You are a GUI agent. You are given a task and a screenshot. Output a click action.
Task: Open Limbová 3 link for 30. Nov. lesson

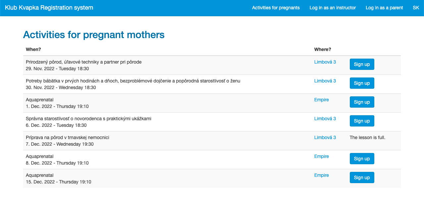coord(325,81)
